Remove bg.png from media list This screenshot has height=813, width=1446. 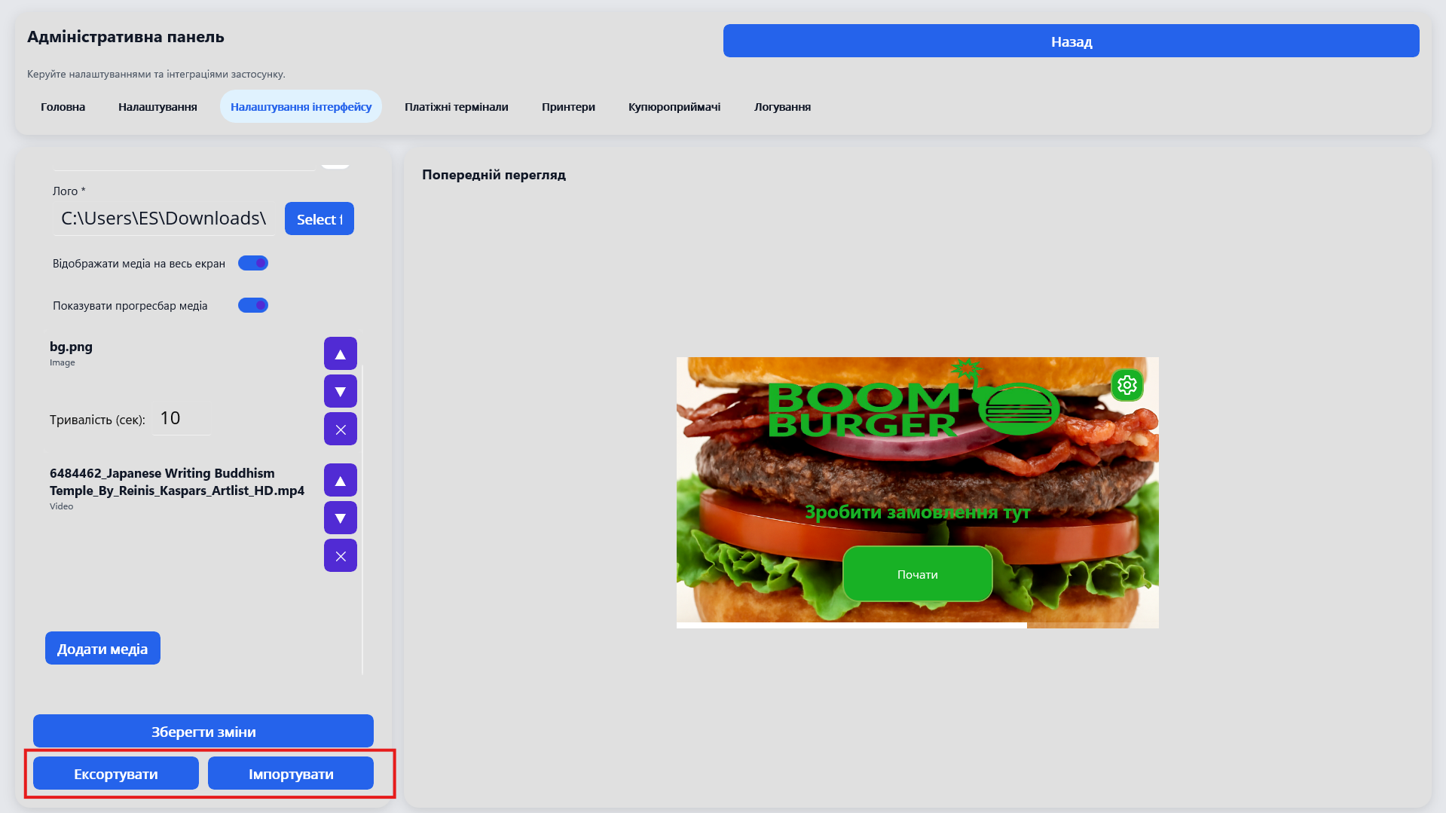340,429
